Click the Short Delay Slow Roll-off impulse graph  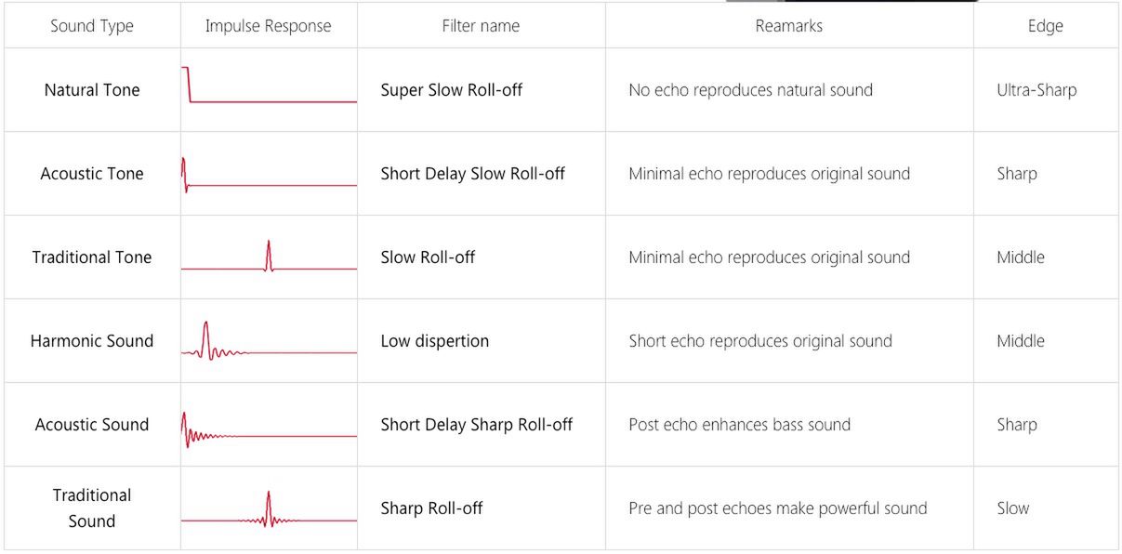[269, 175]
